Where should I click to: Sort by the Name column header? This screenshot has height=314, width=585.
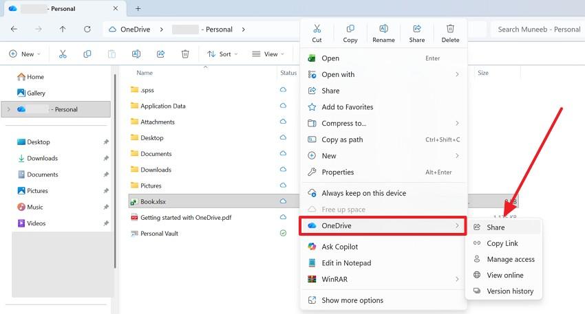tap(145, 73)
